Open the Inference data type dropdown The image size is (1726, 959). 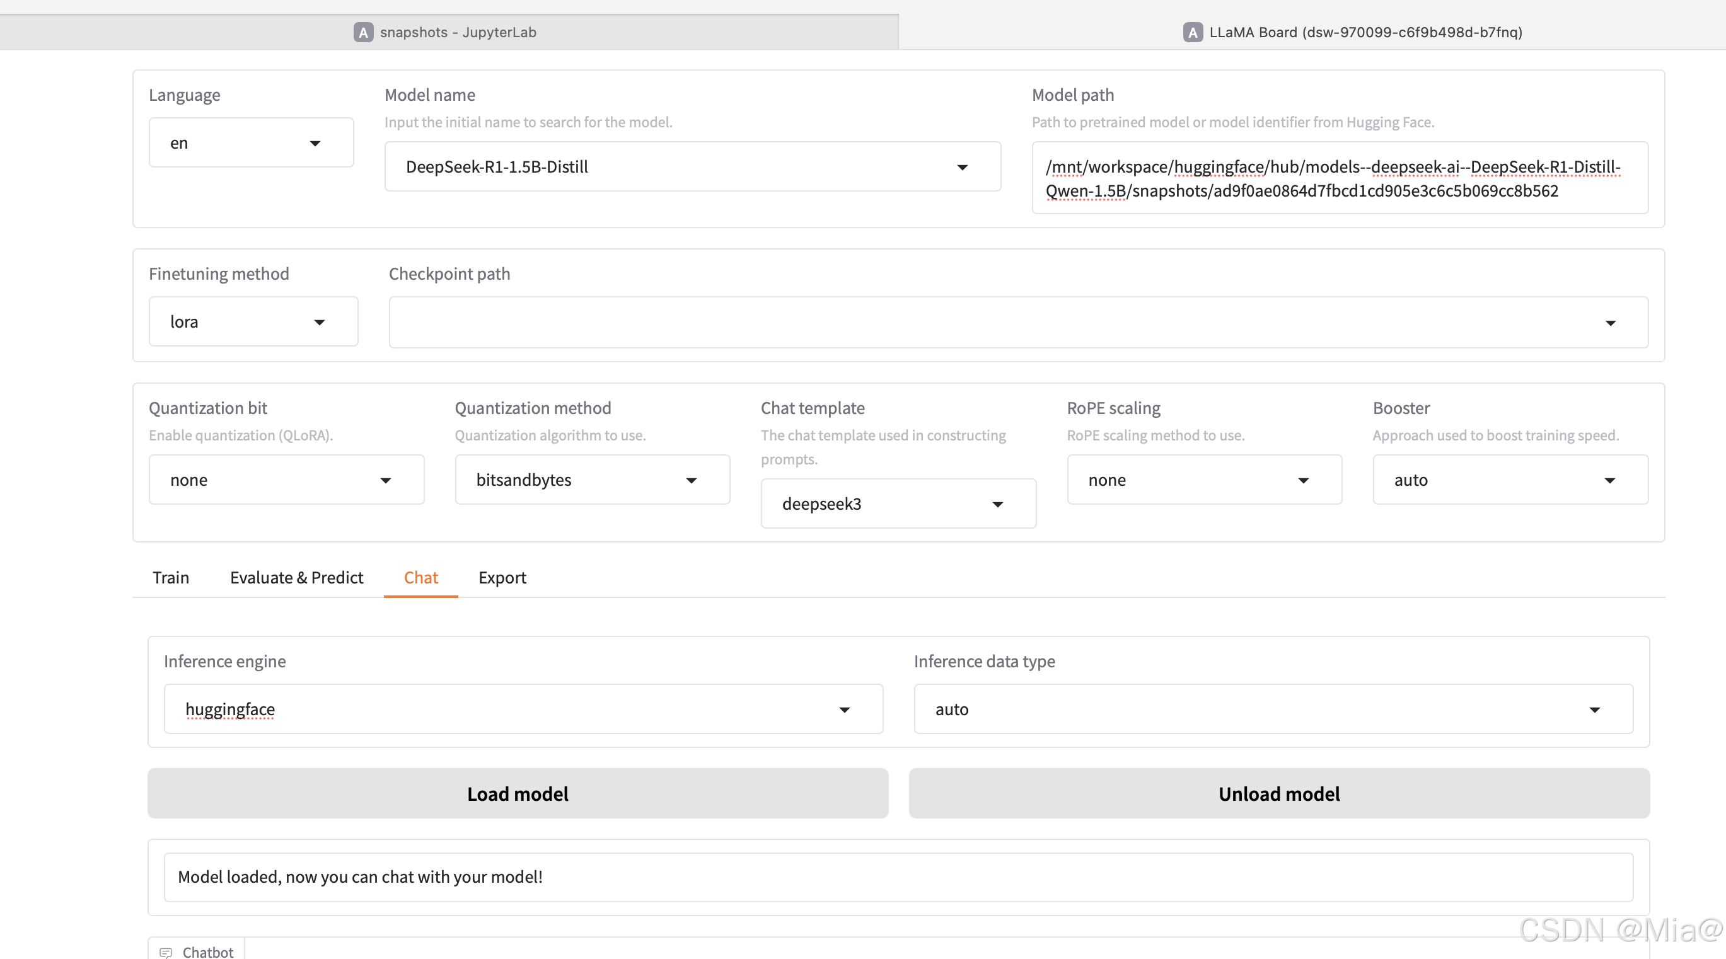pos(1594,709)
